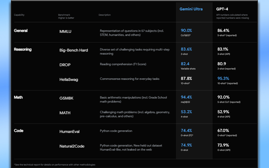The height and width of the screenshot is (168, 269).
Task: Select the 82.4 DROP score
Action: click(185, 64)
